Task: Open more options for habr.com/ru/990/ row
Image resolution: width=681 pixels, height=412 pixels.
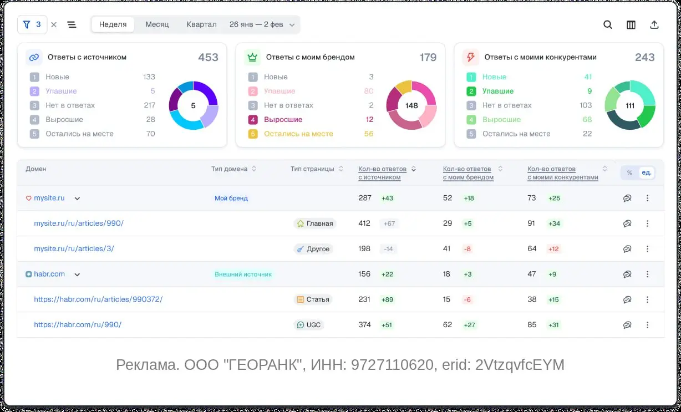Action: [647, 325]
